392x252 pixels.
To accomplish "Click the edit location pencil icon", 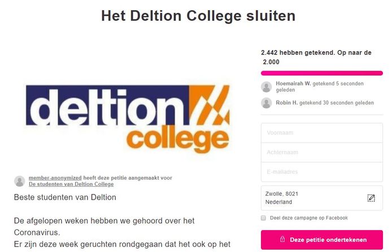I will 371,198.
